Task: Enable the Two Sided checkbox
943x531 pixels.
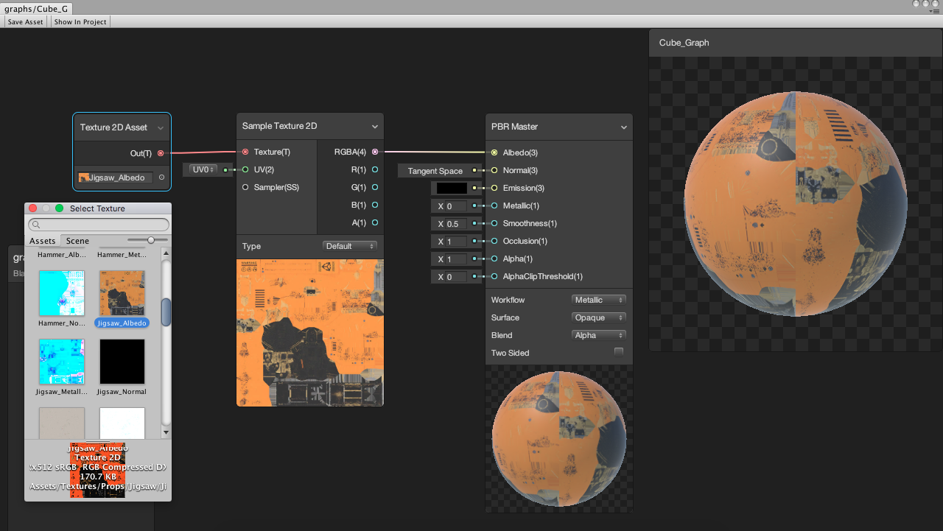Action: [619, 352]
